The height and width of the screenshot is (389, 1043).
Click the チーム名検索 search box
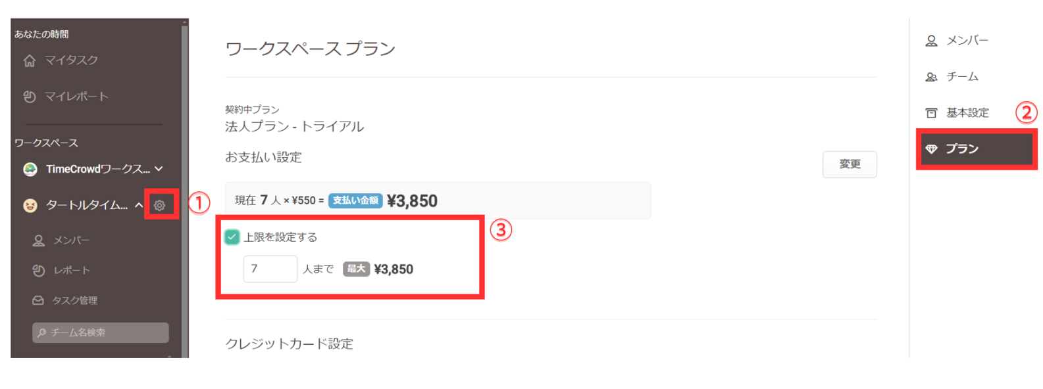click(100, 332)
